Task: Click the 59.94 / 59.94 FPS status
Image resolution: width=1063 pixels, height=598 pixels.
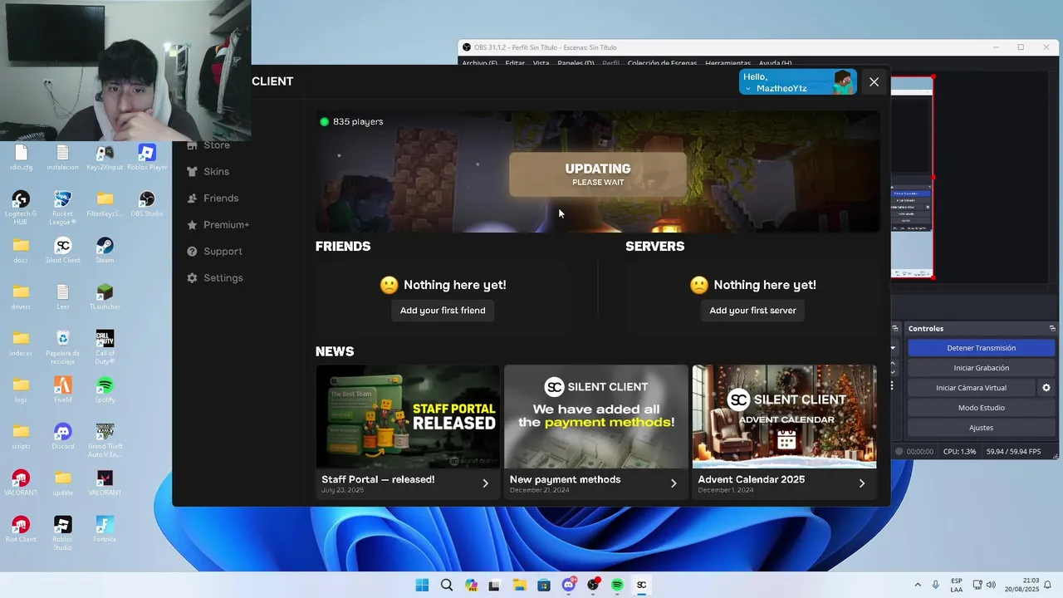Action: click(x=1013, y=452)
